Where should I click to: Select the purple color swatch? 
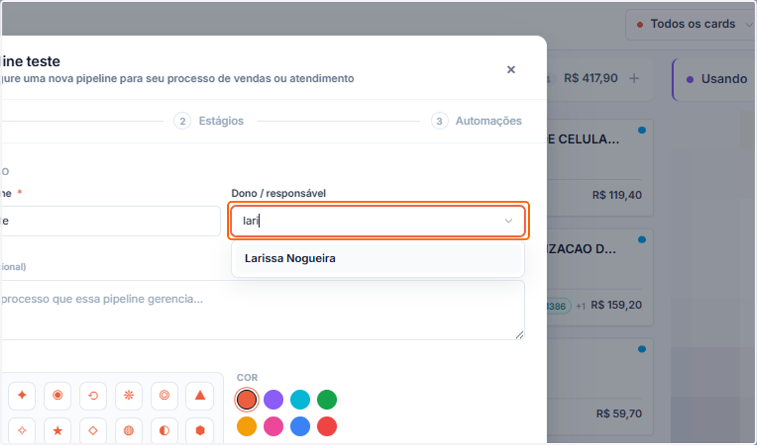(273, 399)
